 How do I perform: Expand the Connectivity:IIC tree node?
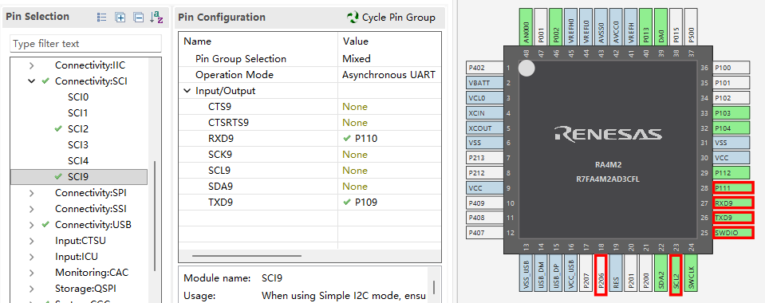pyautogui.click(x=32, y=65)
